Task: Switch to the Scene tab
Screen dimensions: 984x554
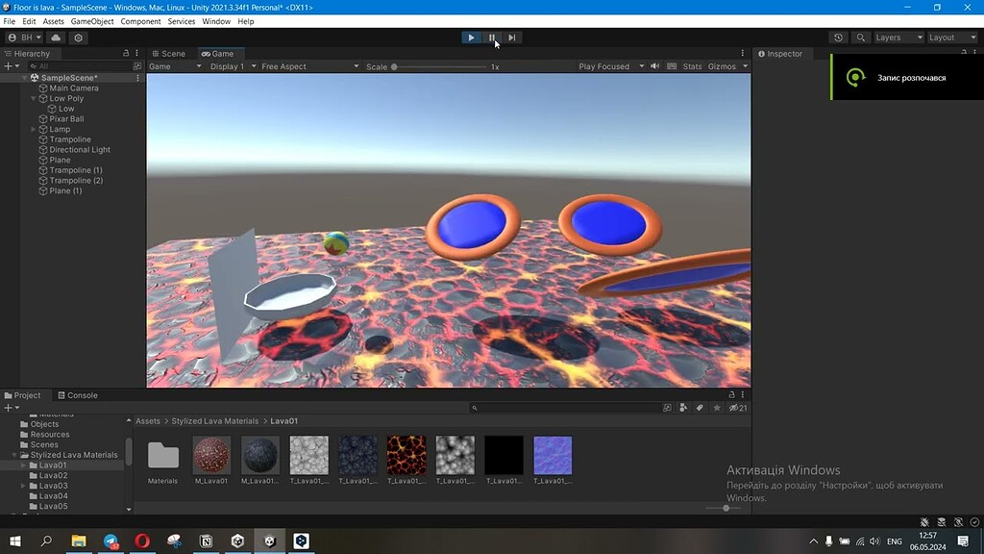Action: click(x=169, y=53)
